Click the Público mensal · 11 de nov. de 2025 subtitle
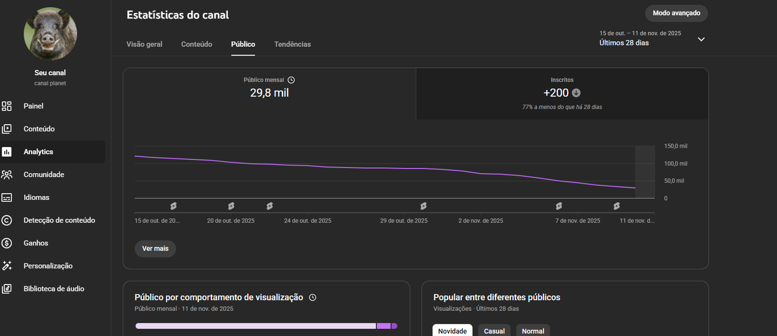This screenshot has width=777, height=336. [184, 309]
